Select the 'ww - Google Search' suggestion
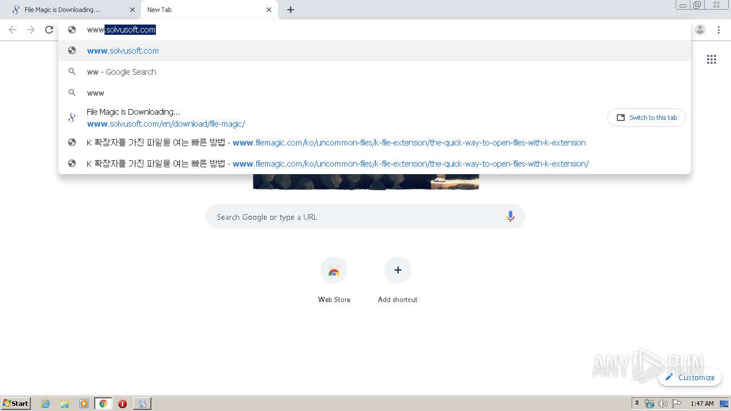 pyautogui.click(x=375, y=72)
